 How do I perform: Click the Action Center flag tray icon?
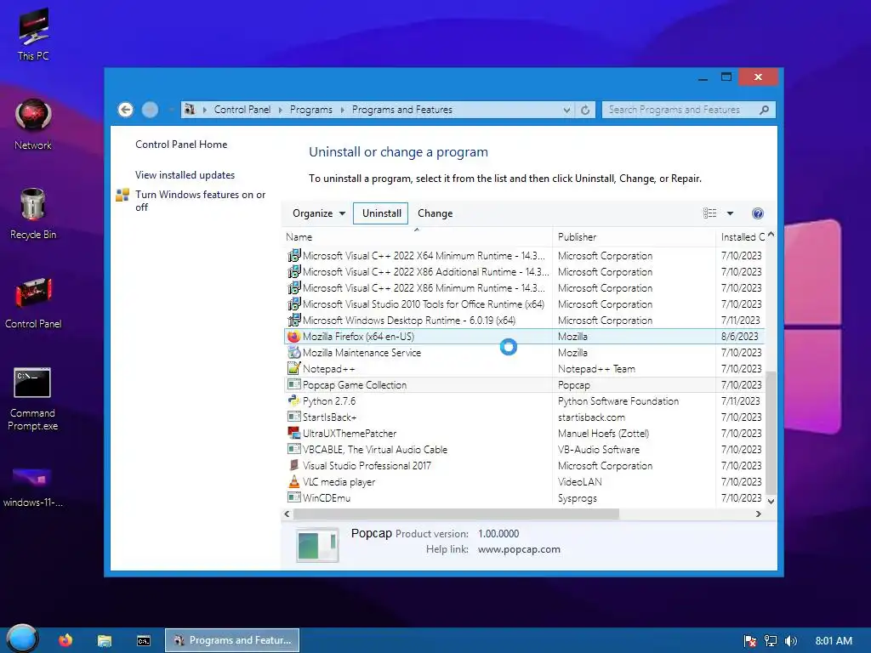(x=750, y=641)
